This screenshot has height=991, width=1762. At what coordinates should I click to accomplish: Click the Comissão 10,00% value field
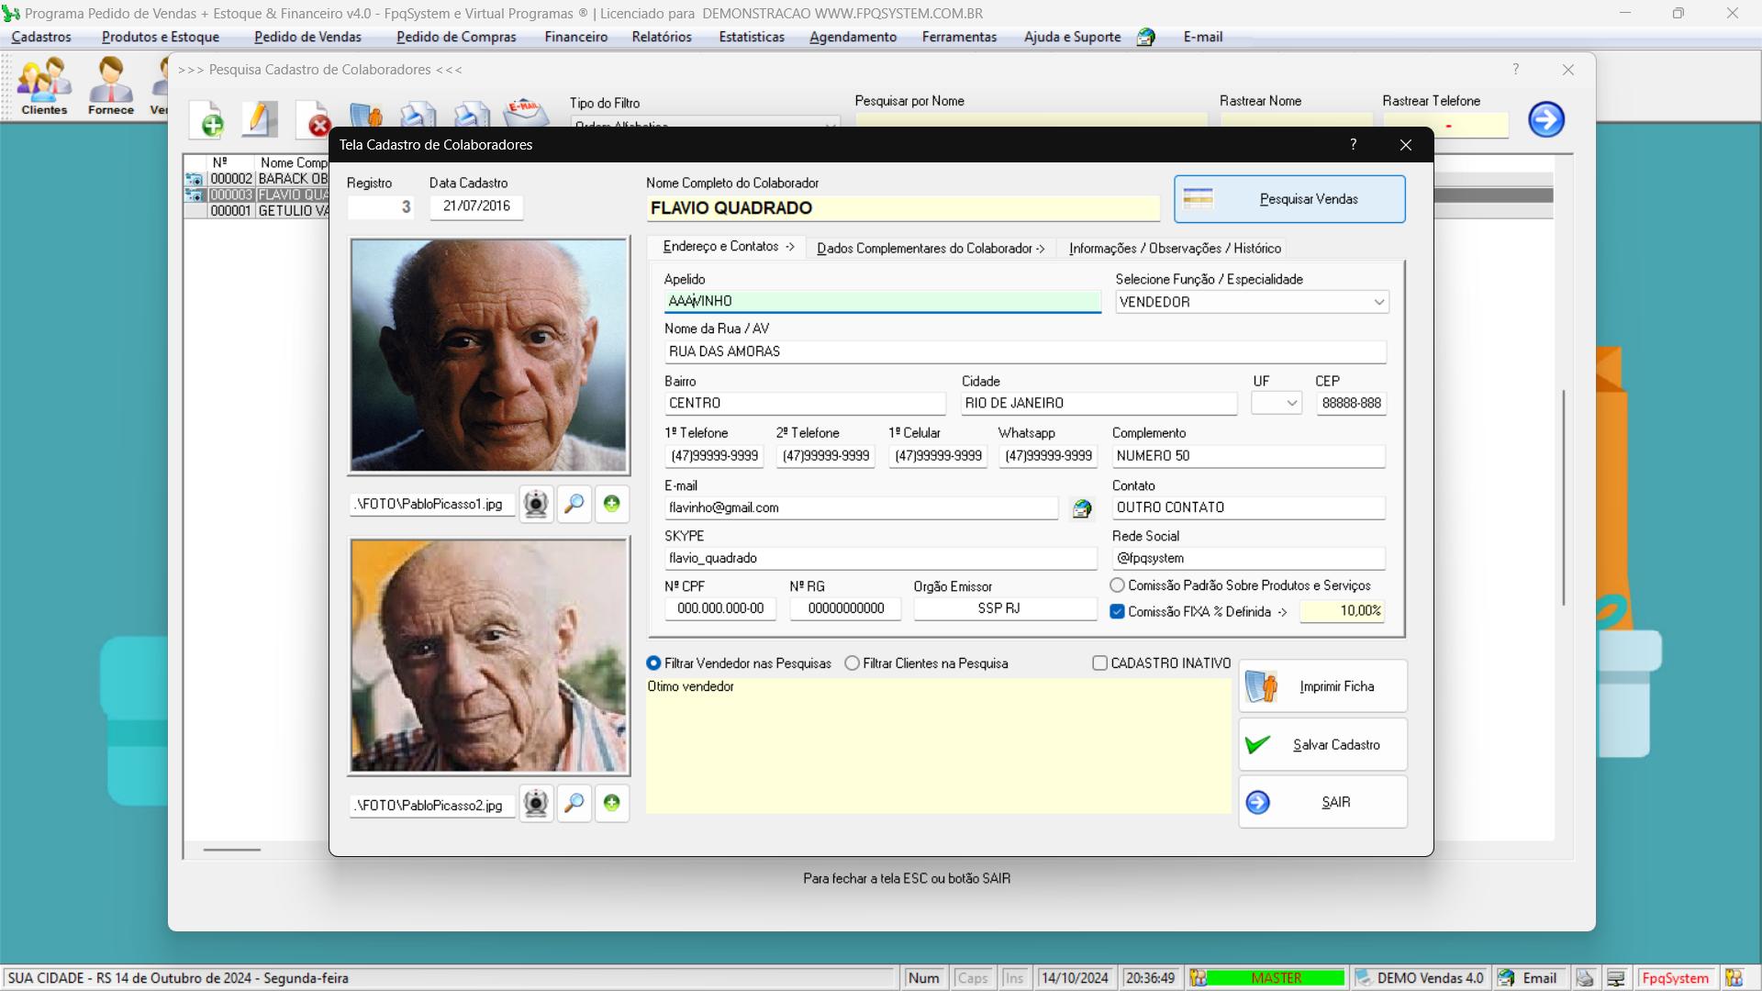pyautogui.click(x=1342, y=611)
